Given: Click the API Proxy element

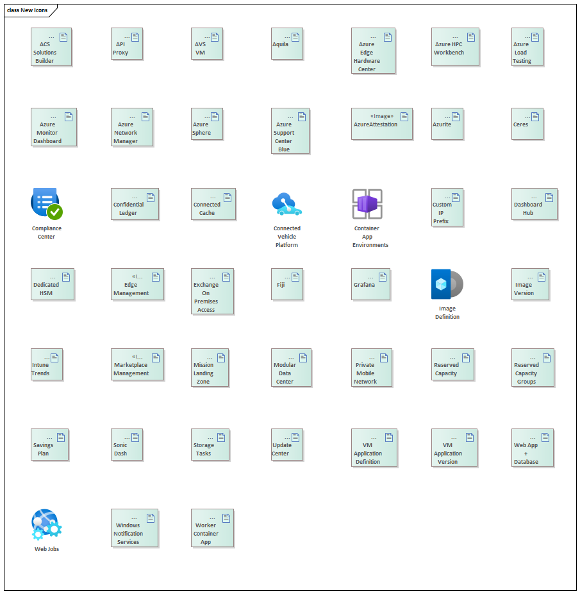Looking at the screenshot, I should (x=127, y=44).
